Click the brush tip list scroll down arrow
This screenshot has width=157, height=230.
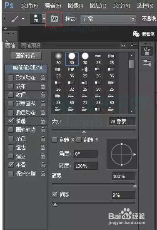pos(132,111)
